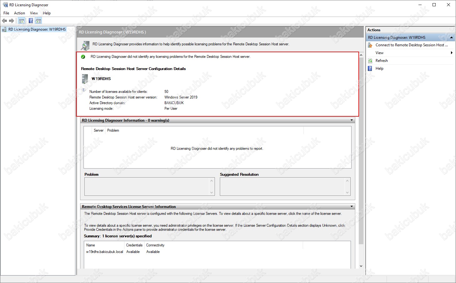456x283 pixels.
Task: Toggle the Show/Hide Console Tree toolbar icon
Action: (x=22, y=21)
